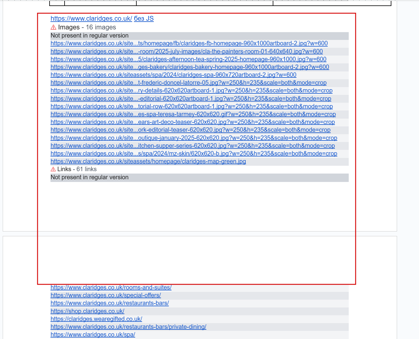Click 'Not present in regular version' under Images
The width and height of the screenshot is (419, 339).
pos(90,36)
